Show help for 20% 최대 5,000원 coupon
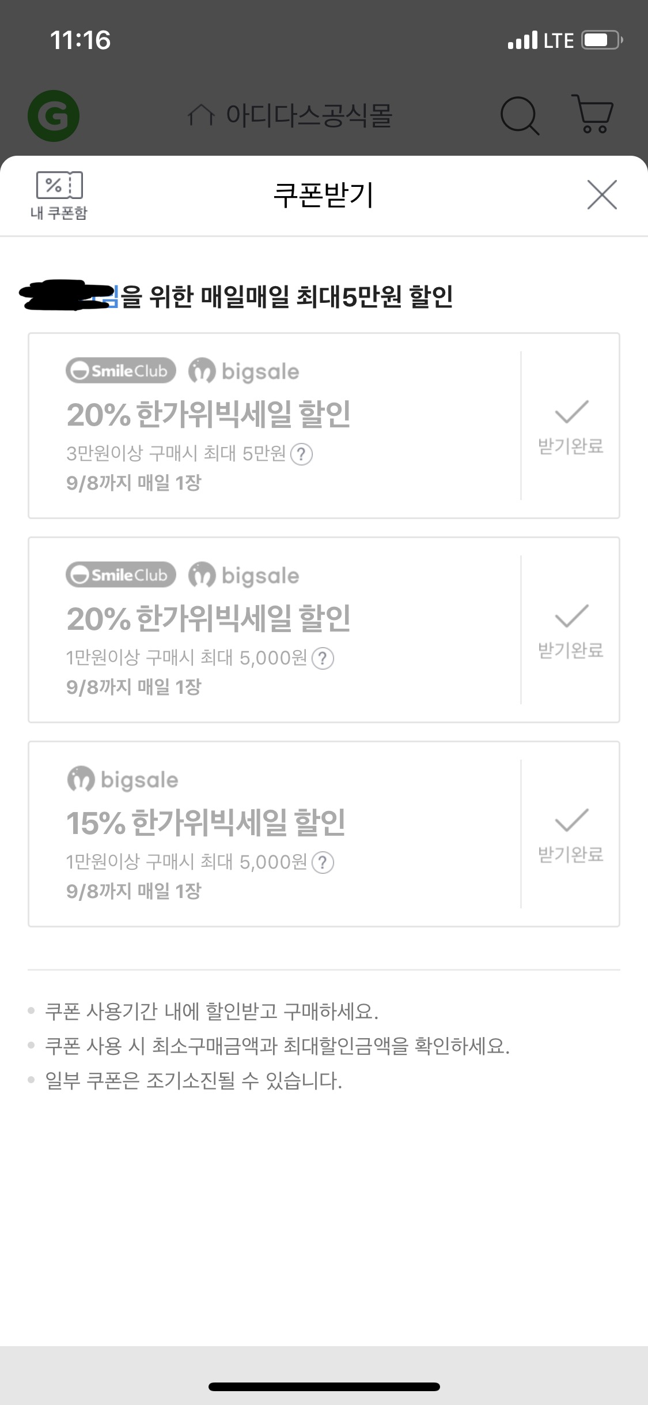 pyautogui.click(x=323, y=658)
